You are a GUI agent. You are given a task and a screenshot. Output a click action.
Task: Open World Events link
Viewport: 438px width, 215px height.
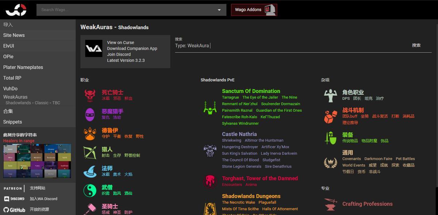(354, 165)
